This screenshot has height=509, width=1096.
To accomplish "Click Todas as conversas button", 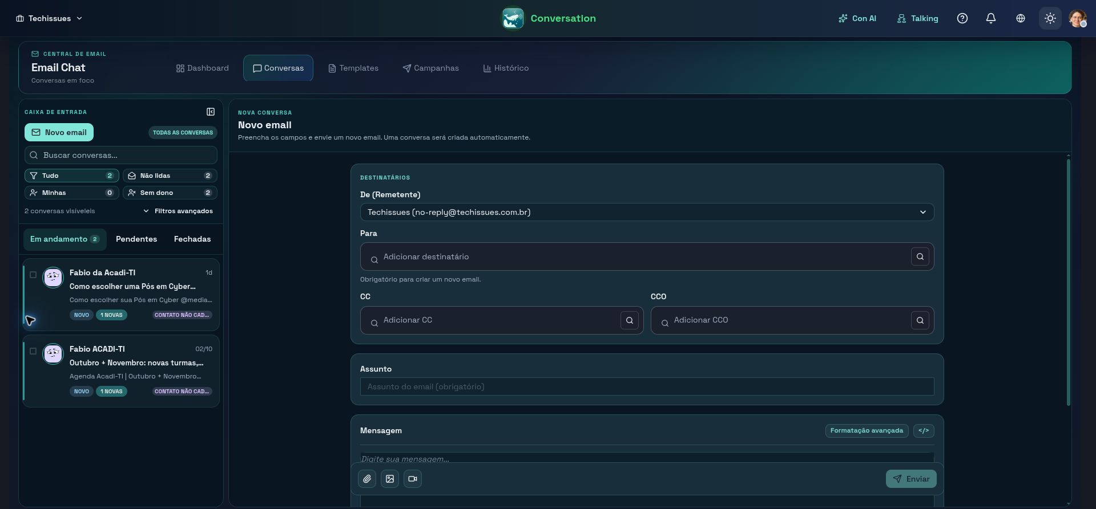I will tap(183, 133).
